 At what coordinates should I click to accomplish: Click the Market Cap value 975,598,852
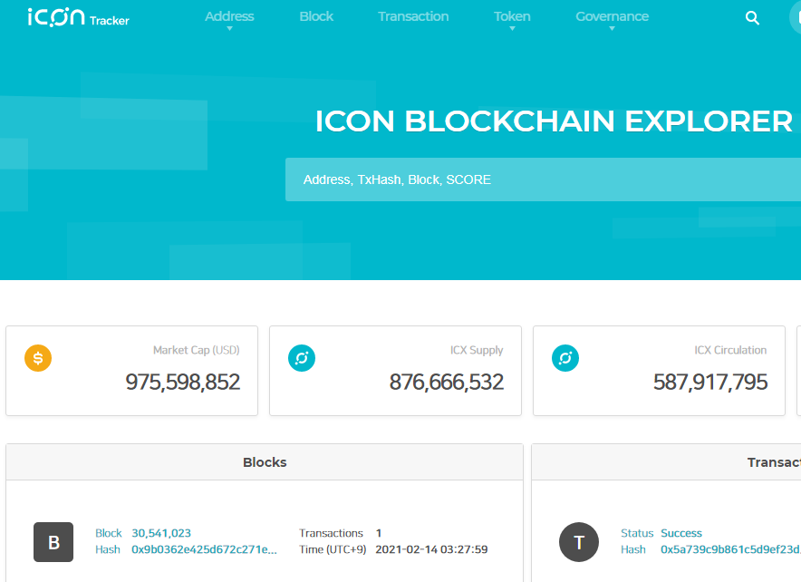click(183, 382)
